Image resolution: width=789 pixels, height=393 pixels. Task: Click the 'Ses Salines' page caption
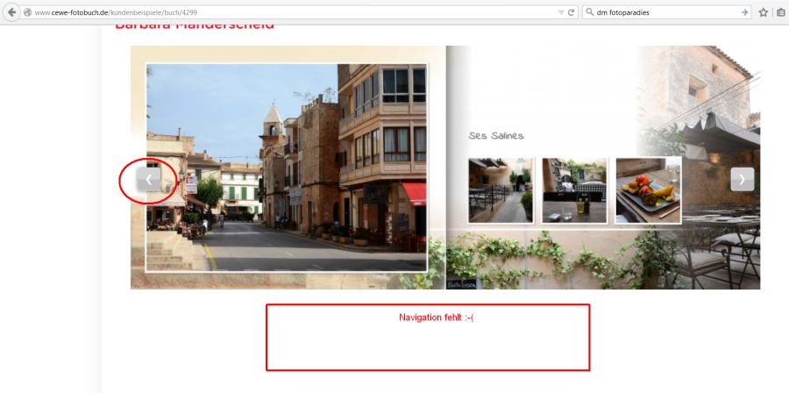[x=496, y=136]
